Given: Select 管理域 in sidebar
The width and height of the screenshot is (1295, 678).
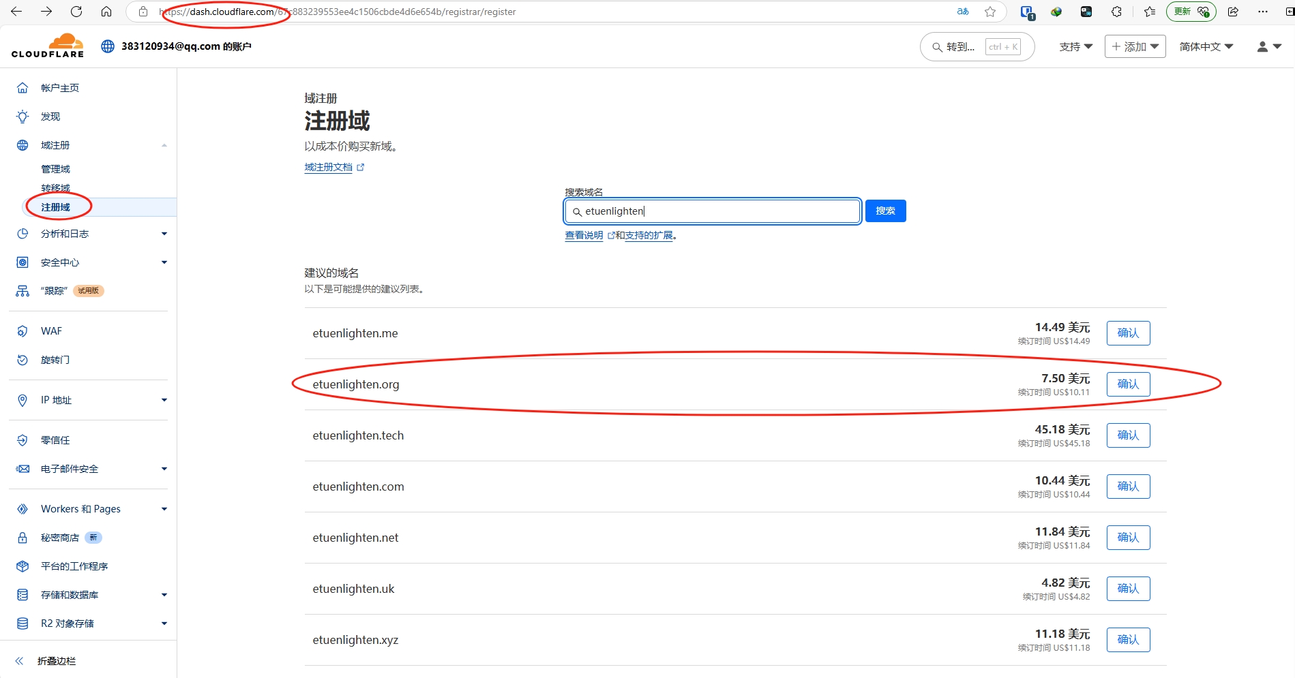Looking at the screenshot, I should 55,169.
